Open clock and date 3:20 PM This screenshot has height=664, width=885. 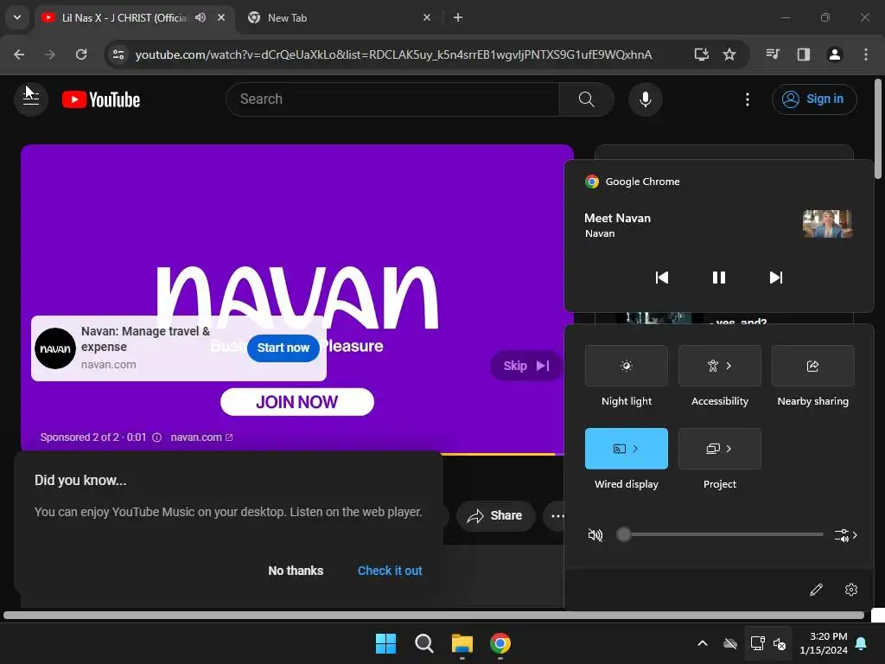[x=824, y=643]
